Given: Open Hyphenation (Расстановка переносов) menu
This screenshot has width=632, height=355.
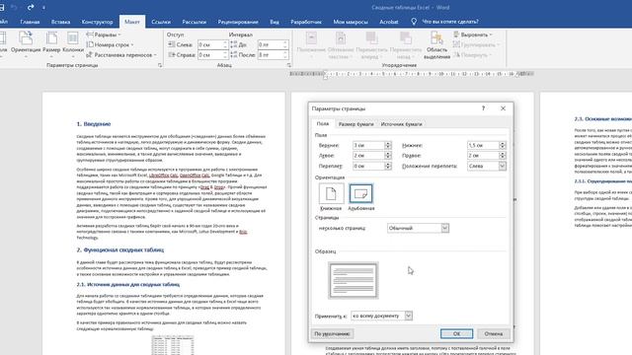Looking at the screenshot, I should pos(121,55).
